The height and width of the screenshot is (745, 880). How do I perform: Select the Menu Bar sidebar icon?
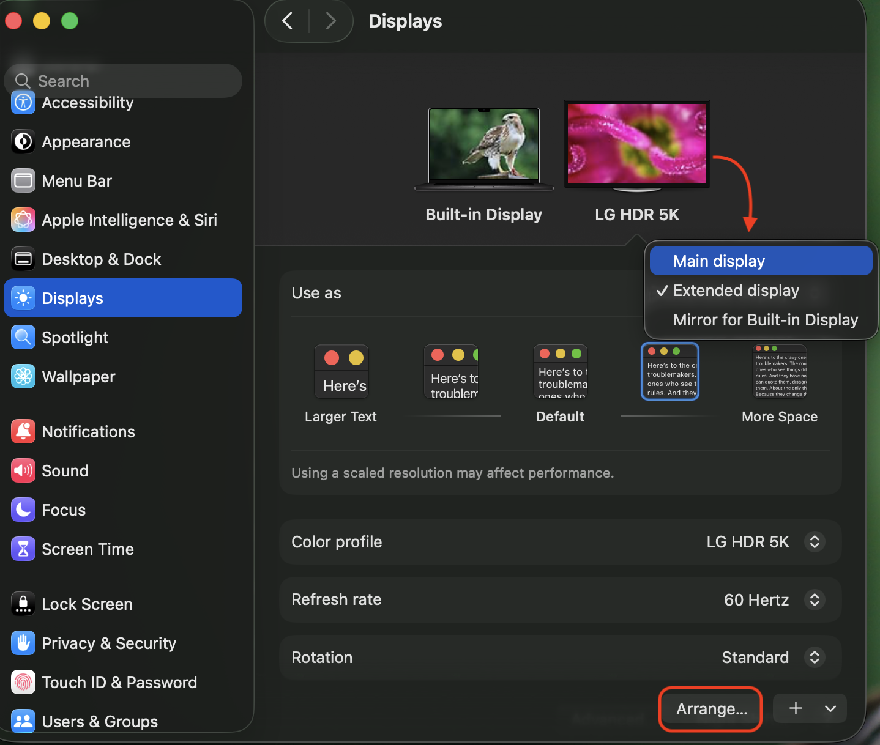[23, 181]
